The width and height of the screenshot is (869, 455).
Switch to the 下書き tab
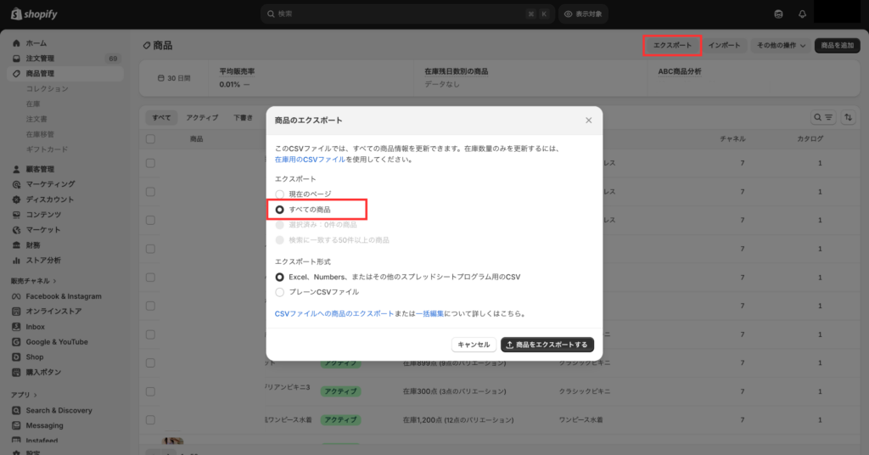pos(243,117)
